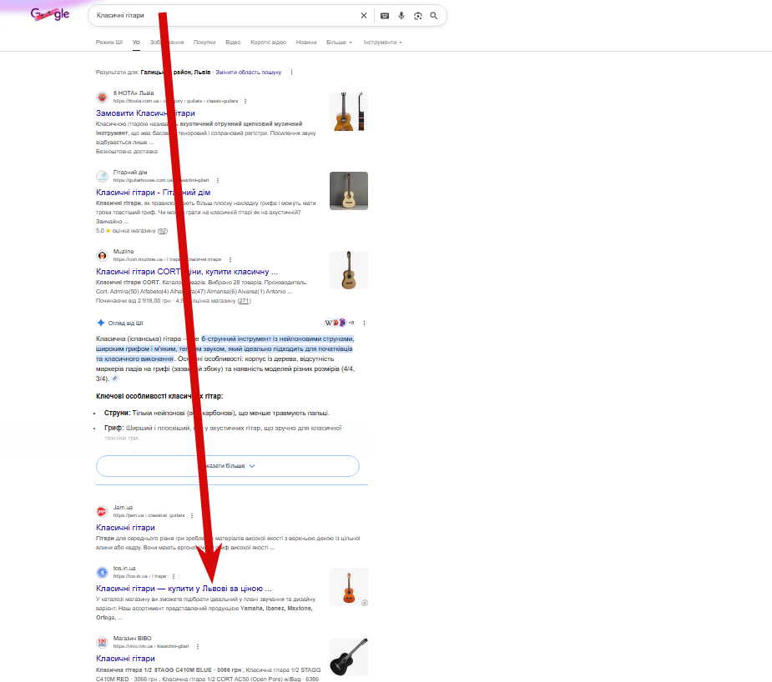Start voice search with the microphone icon
Image resolution: width=772 pixels, height=682 pixels.
pyautogui.click(x=401, y=16)
